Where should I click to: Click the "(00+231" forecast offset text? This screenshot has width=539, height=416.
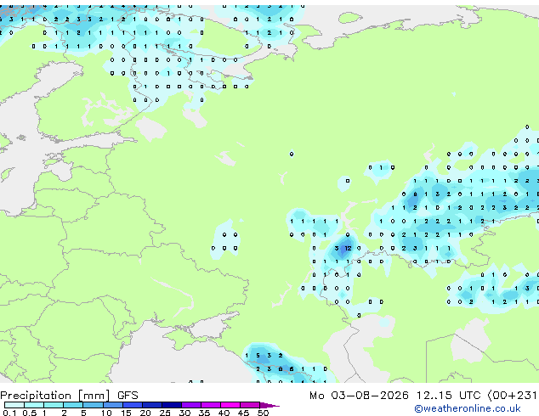513,396
